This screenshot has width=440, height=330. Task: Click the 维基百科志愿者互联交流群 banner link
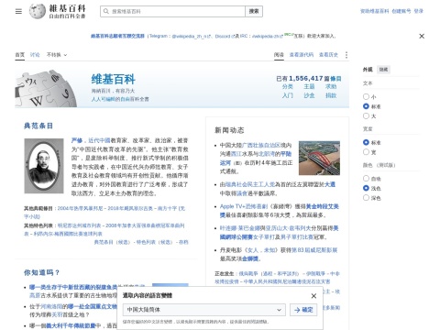117,36
